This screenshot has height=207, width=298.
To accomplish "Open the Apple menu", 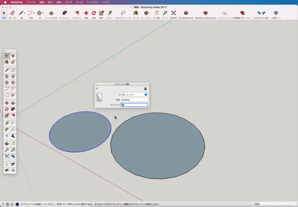I will pos(5,2).
